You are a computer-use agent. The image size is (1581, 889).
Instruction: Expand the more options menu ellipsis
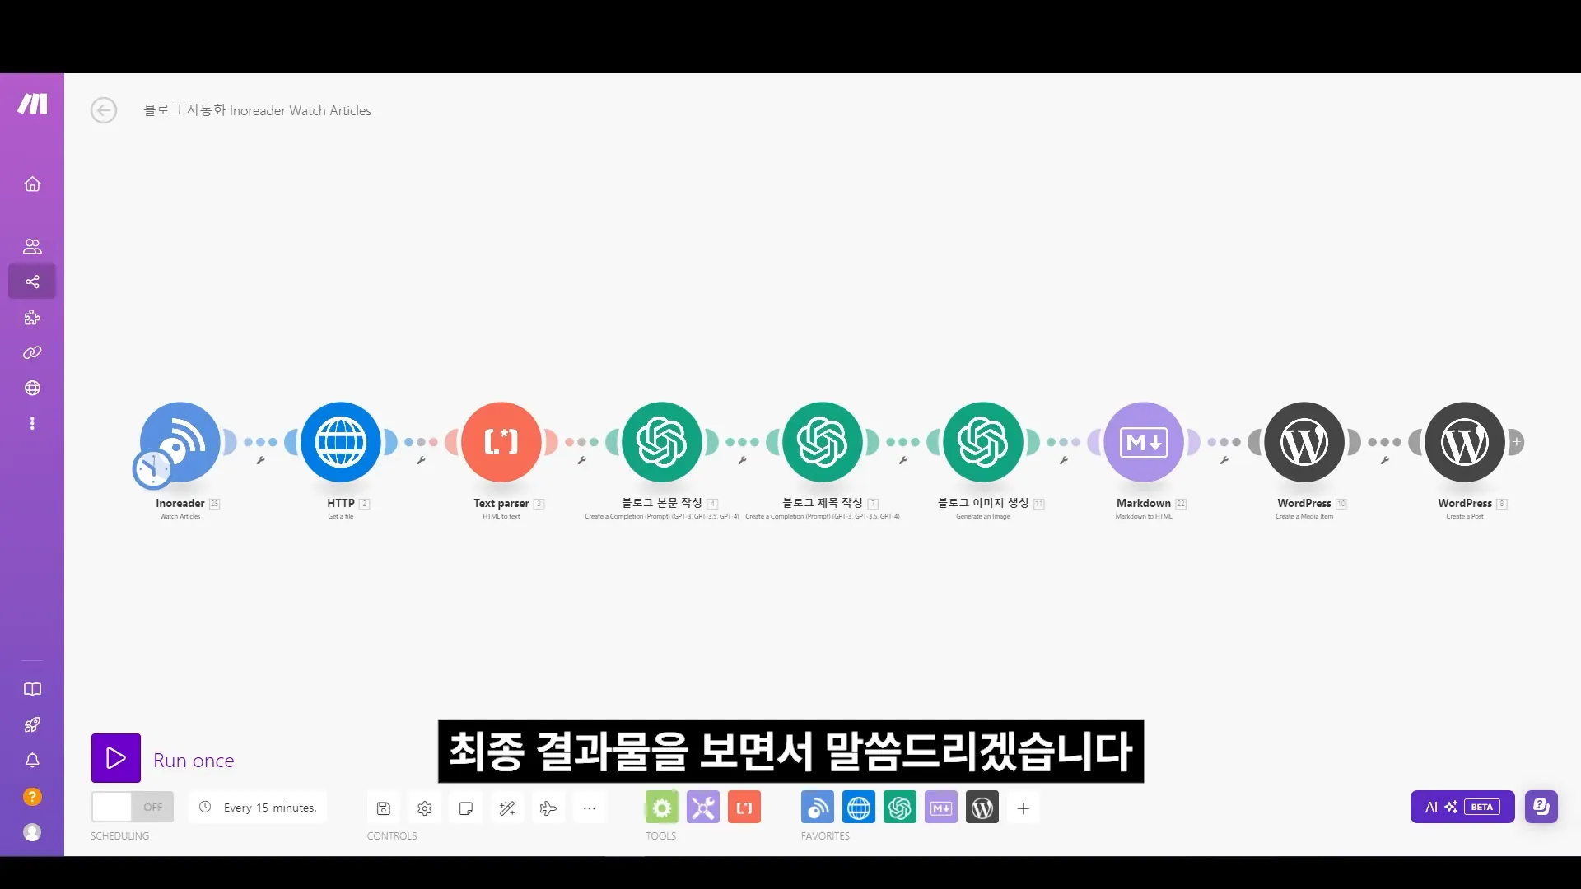pos(589,808)
